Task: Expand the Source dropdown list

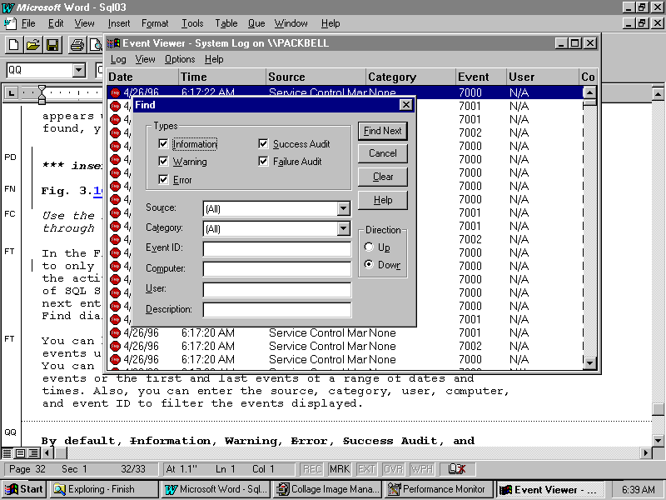Action: click(343, 208)
